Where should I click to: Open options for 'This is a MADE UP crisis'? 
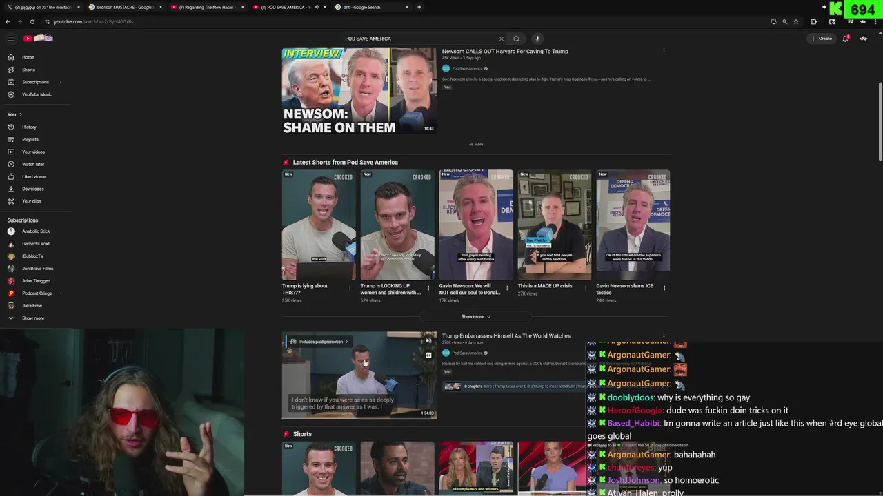586,288
